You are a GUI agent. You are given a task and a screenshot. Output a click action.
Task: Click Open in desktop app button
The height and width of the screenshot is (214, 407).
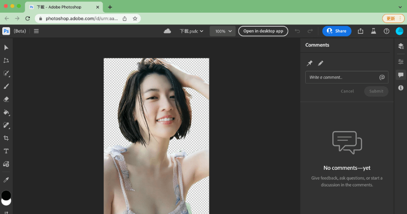[x=263, y=31]
